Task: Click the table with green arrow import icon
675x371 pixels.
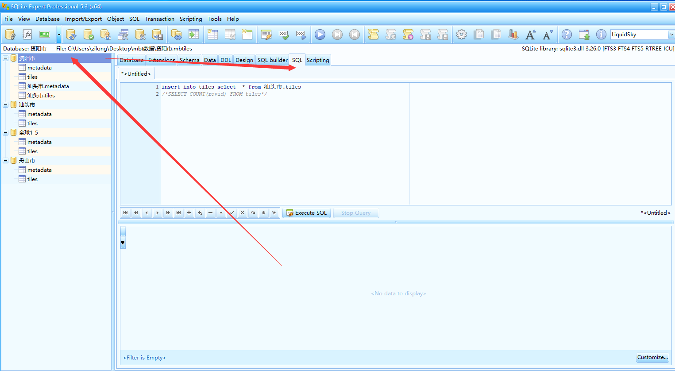Action: (194, 35)
